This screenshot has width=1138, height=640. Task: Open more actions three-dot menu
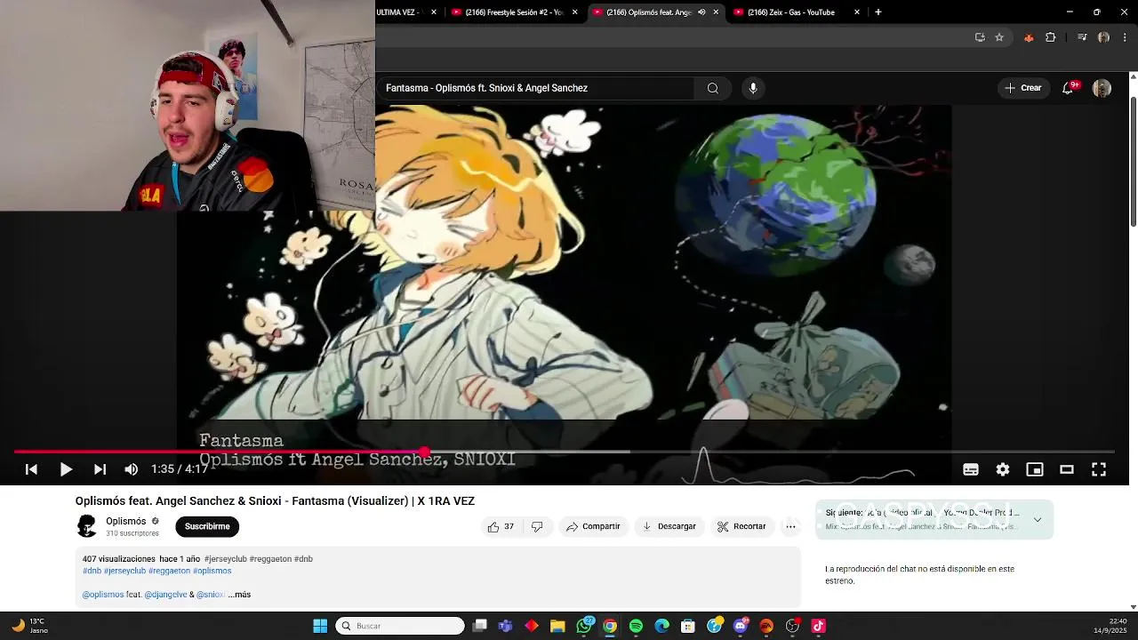tap(790, 526)
